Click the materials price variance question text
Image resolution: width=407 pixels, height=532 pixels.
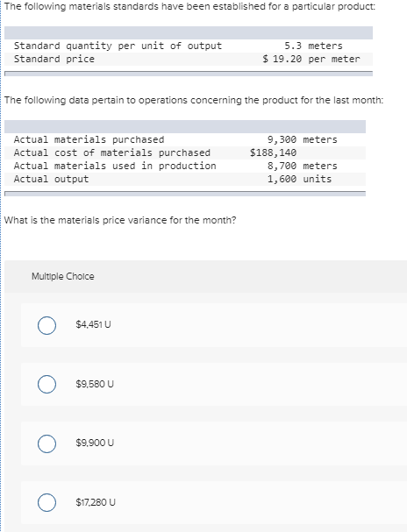(120, 220)
